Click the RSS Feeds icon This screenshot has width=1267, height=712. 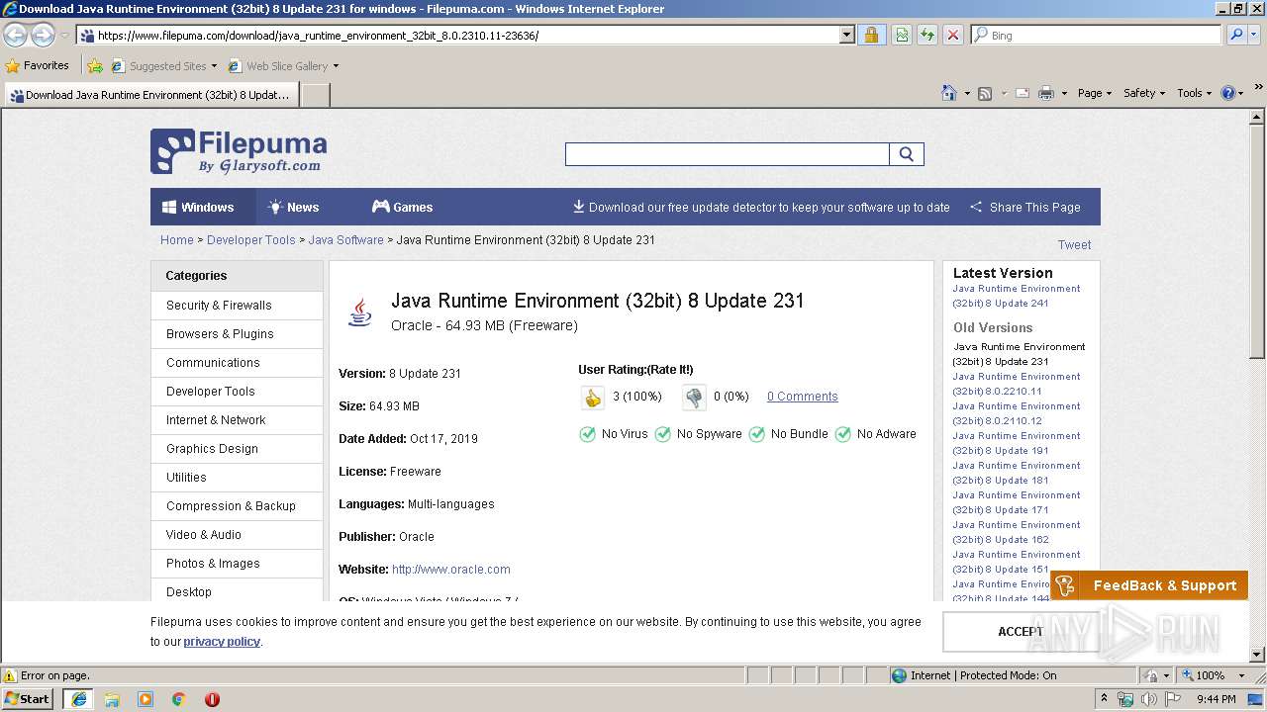tap(985, 93)
